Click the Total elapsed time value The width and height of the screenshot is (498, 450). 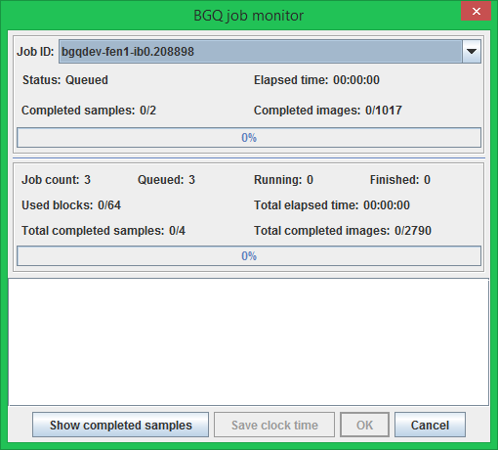coord(387,205)
